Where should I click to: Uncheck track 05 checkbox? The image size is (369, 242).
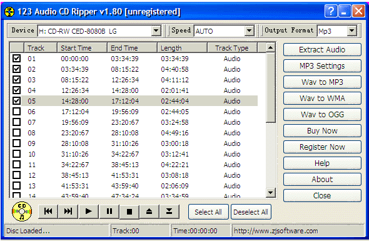16,101
